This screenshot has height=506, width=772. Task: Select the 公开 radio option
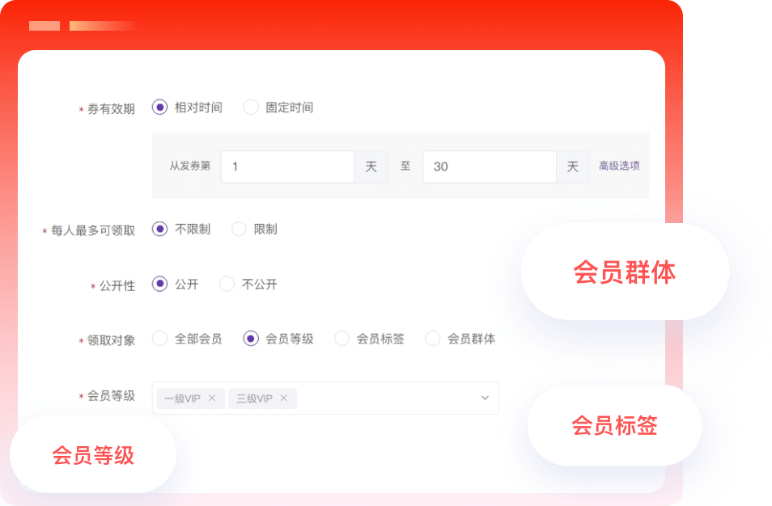(x=159, y=284)
